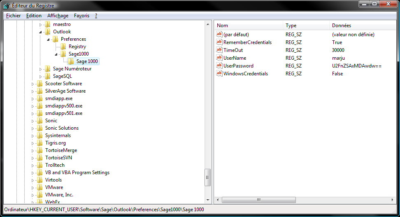
Task: Open the ? help menu
Action: pyautogui.click(x=96, y=16)
